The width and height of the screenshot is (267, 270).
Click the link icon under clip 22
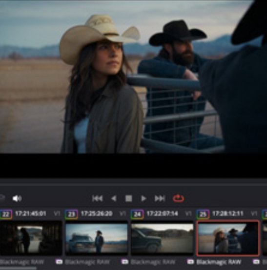point(59,262)
